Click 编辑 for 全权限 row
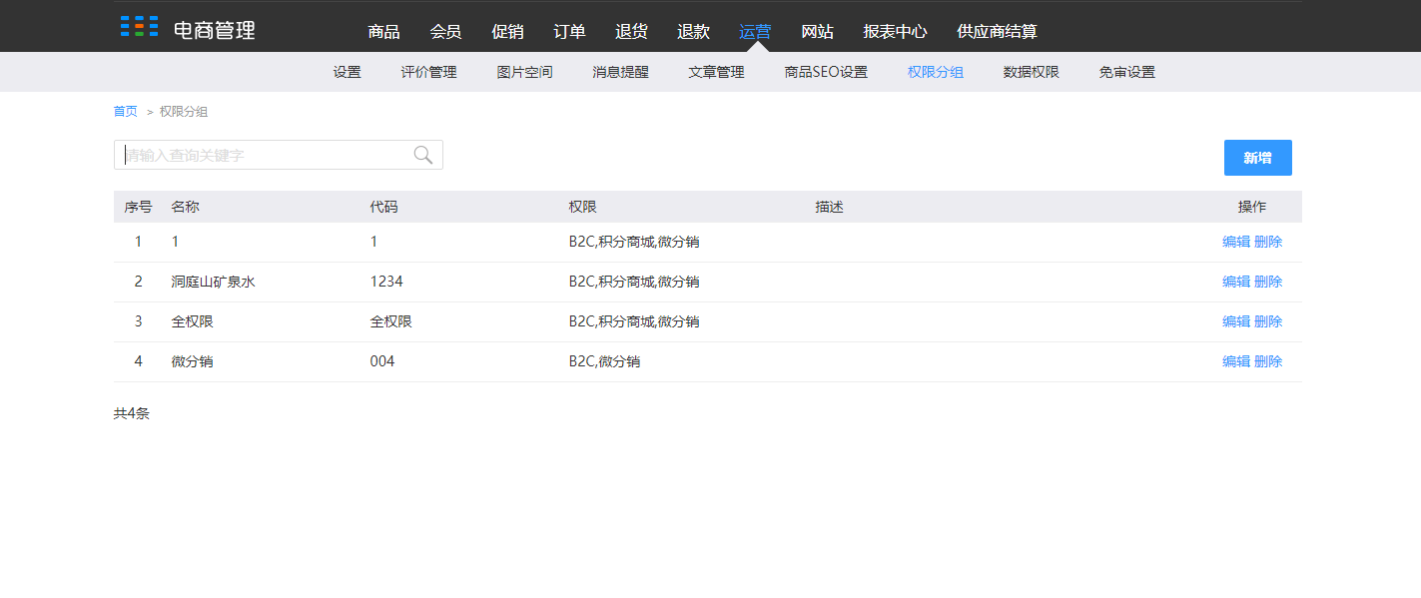Viewport: 1421px width, 598px height. (x=1236, y=321)
